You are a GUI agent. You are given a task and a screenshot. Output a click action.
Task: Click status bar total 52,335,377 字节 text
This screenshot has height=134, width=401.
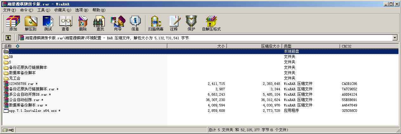[x=249, y=130]
